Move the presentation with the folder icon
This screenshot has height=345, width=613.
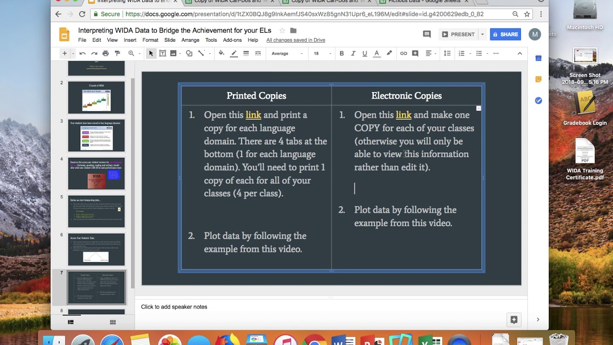(294, 31)
